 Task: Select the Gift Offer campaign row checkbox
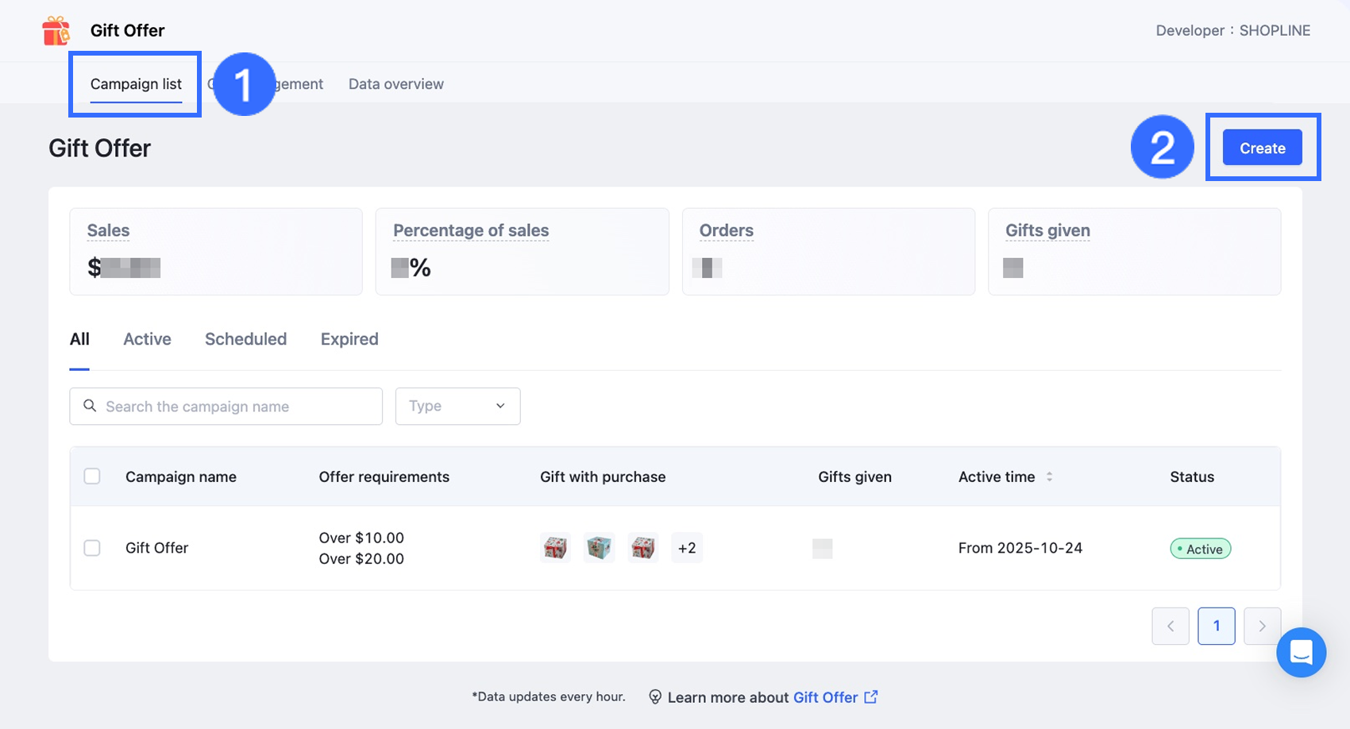tap(92, 548)
